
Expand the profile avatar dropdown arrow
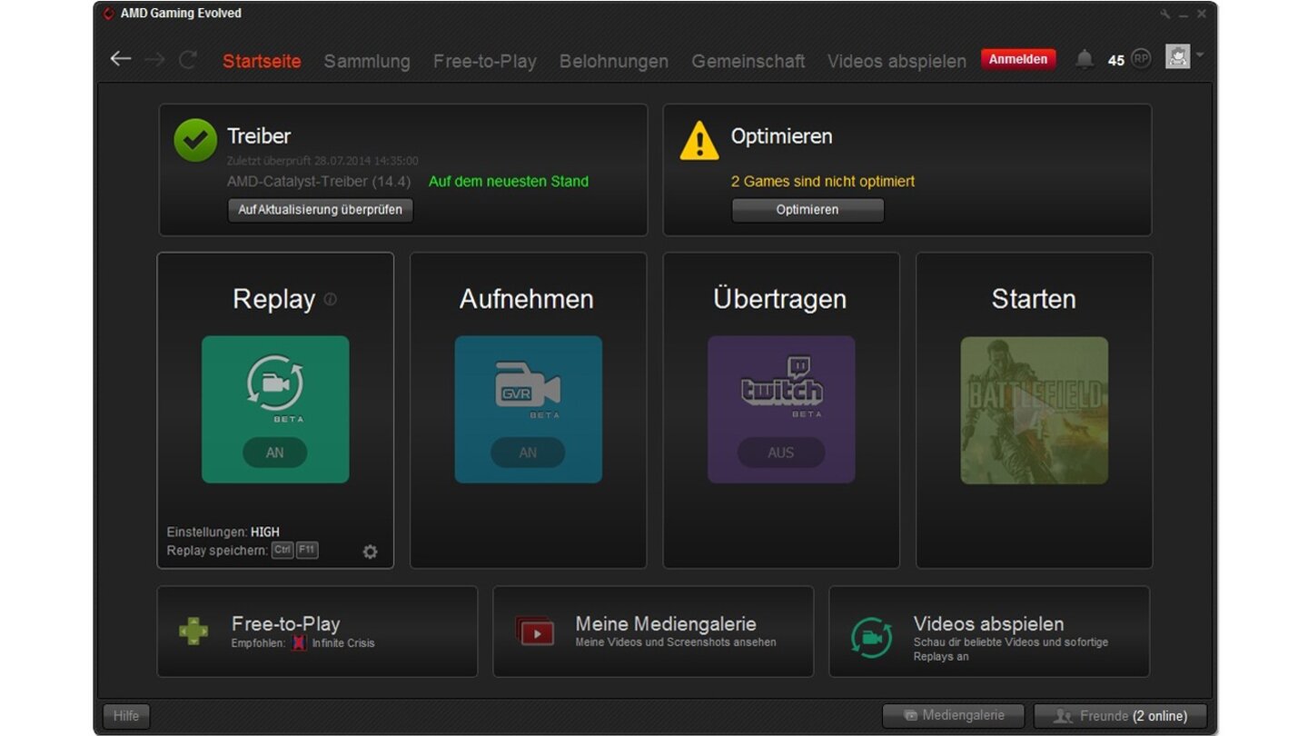pos(1198,56)
